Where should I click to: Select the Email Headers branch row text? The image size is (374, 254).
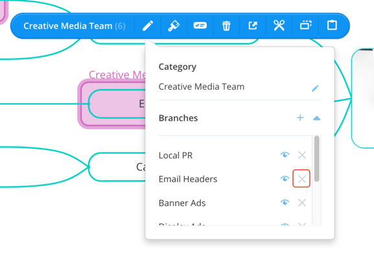coord(188,179)
